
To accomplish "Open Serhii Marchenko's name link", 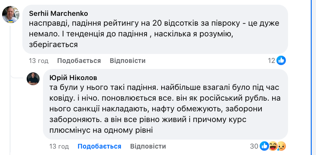I will pos(58,13).
